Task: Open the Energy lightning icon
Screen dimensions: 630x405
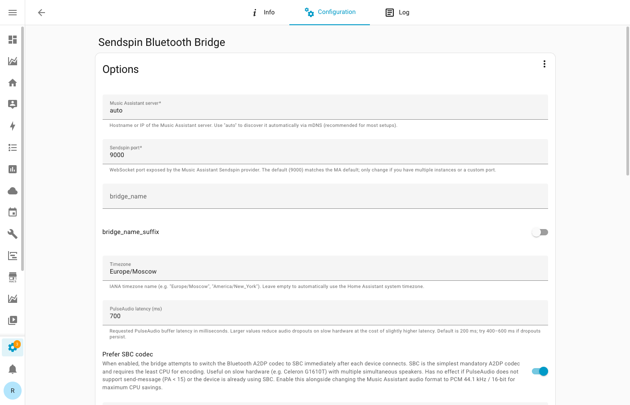Action: [12, 126]
